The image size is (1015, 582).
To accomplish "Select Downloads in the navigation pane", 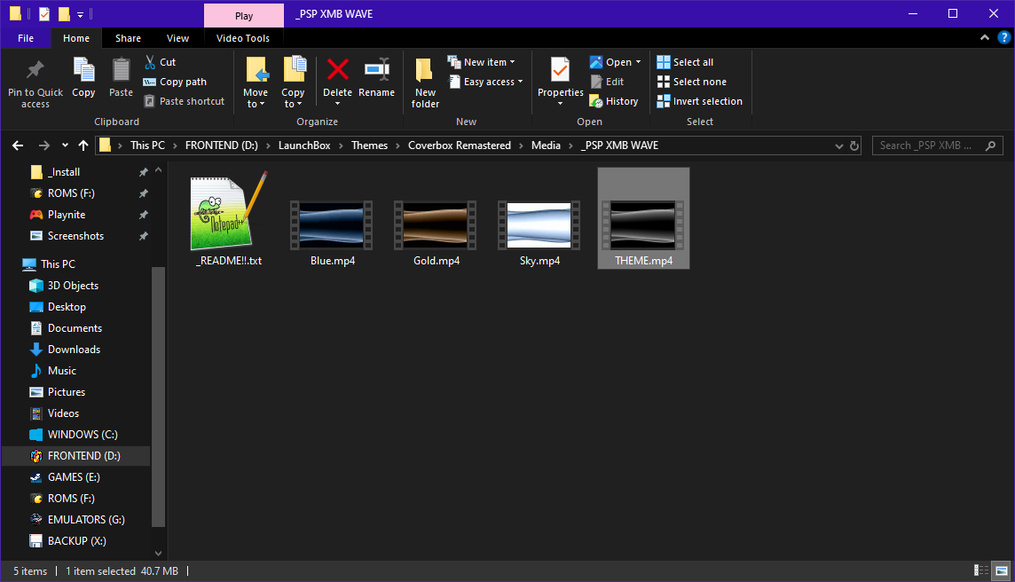I will point(74,350).
